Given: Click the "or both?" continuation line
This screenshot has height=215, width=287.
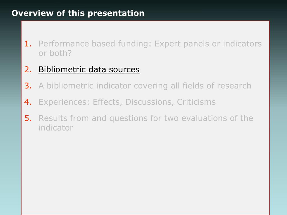Looking at the screenshot, I should [55, 53].
